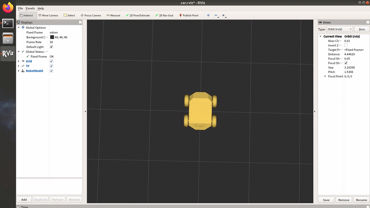Image resolution: width=370 pixels, height=208 pixels.
Task: Choose the Focus Camera tool
Action: pos(91,16)
